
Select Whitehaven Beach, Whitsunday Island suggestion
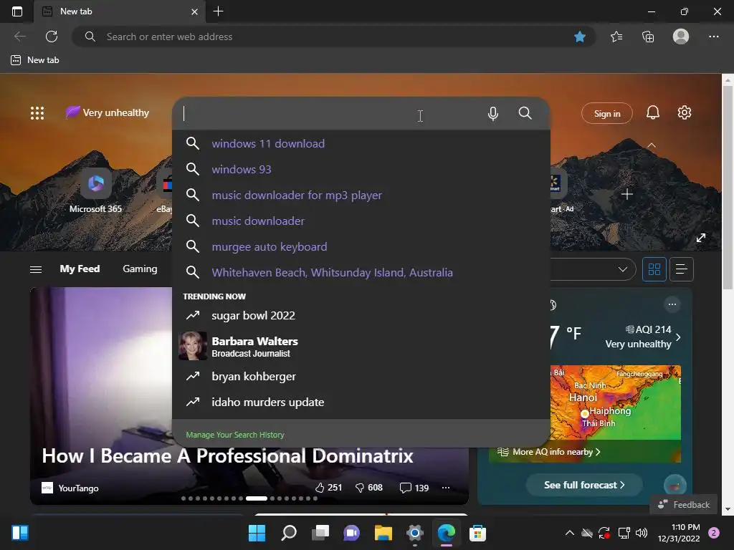pos(361,272)
